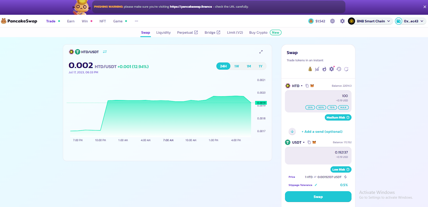Open the Earn menu
This screenshot has height=207, width=428.
pyautogui.click(x=71, y=21)
